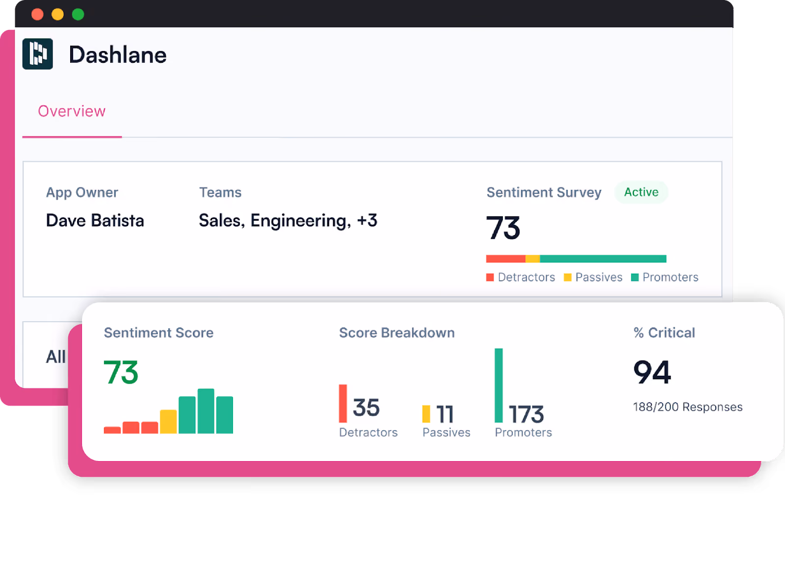Click the Sentiment Survey heading

(x=544, y=192)
